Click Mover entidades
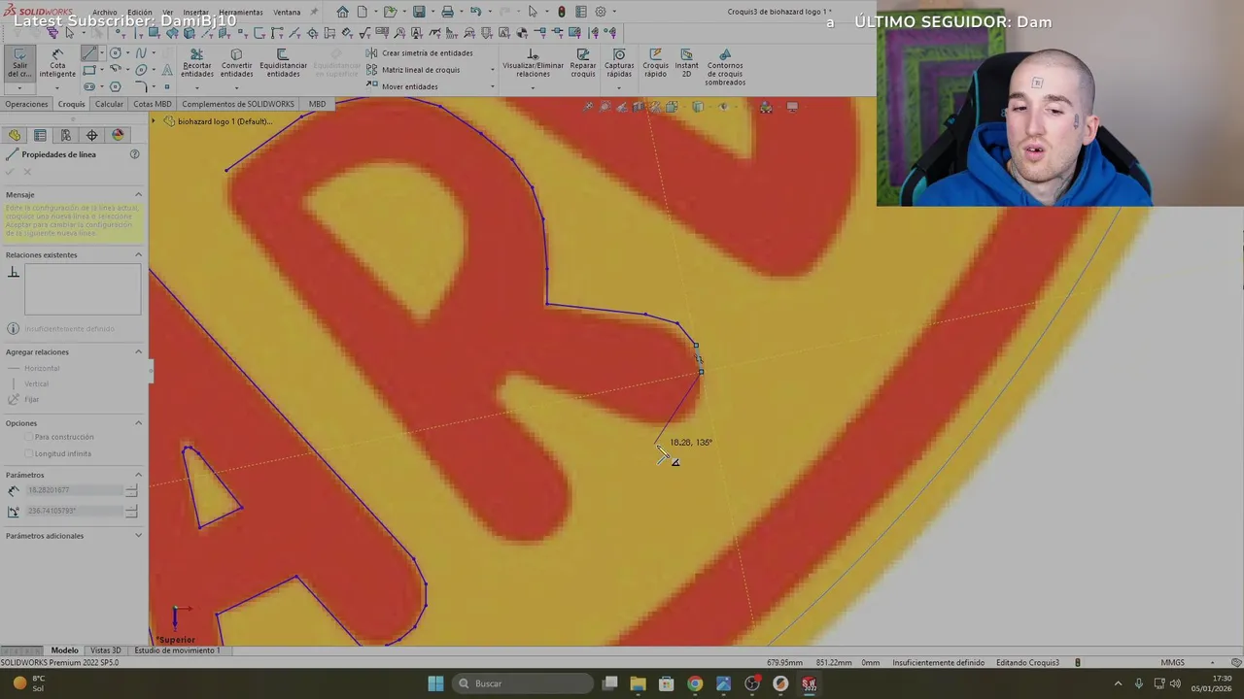The height and width of the screenshot is (699, 1244). (402, 86)
